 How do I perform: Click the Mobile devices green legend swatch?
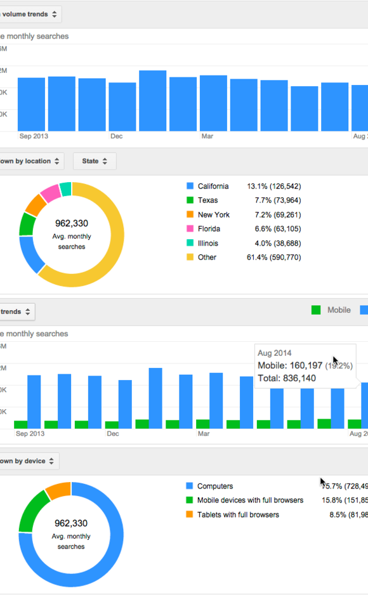point(190,500)
